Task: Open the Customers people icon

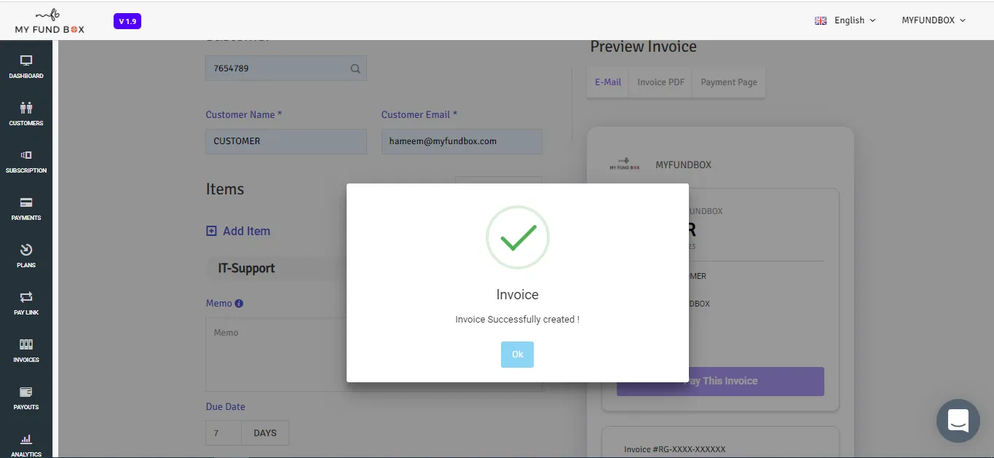Action: tap(26, 108)
